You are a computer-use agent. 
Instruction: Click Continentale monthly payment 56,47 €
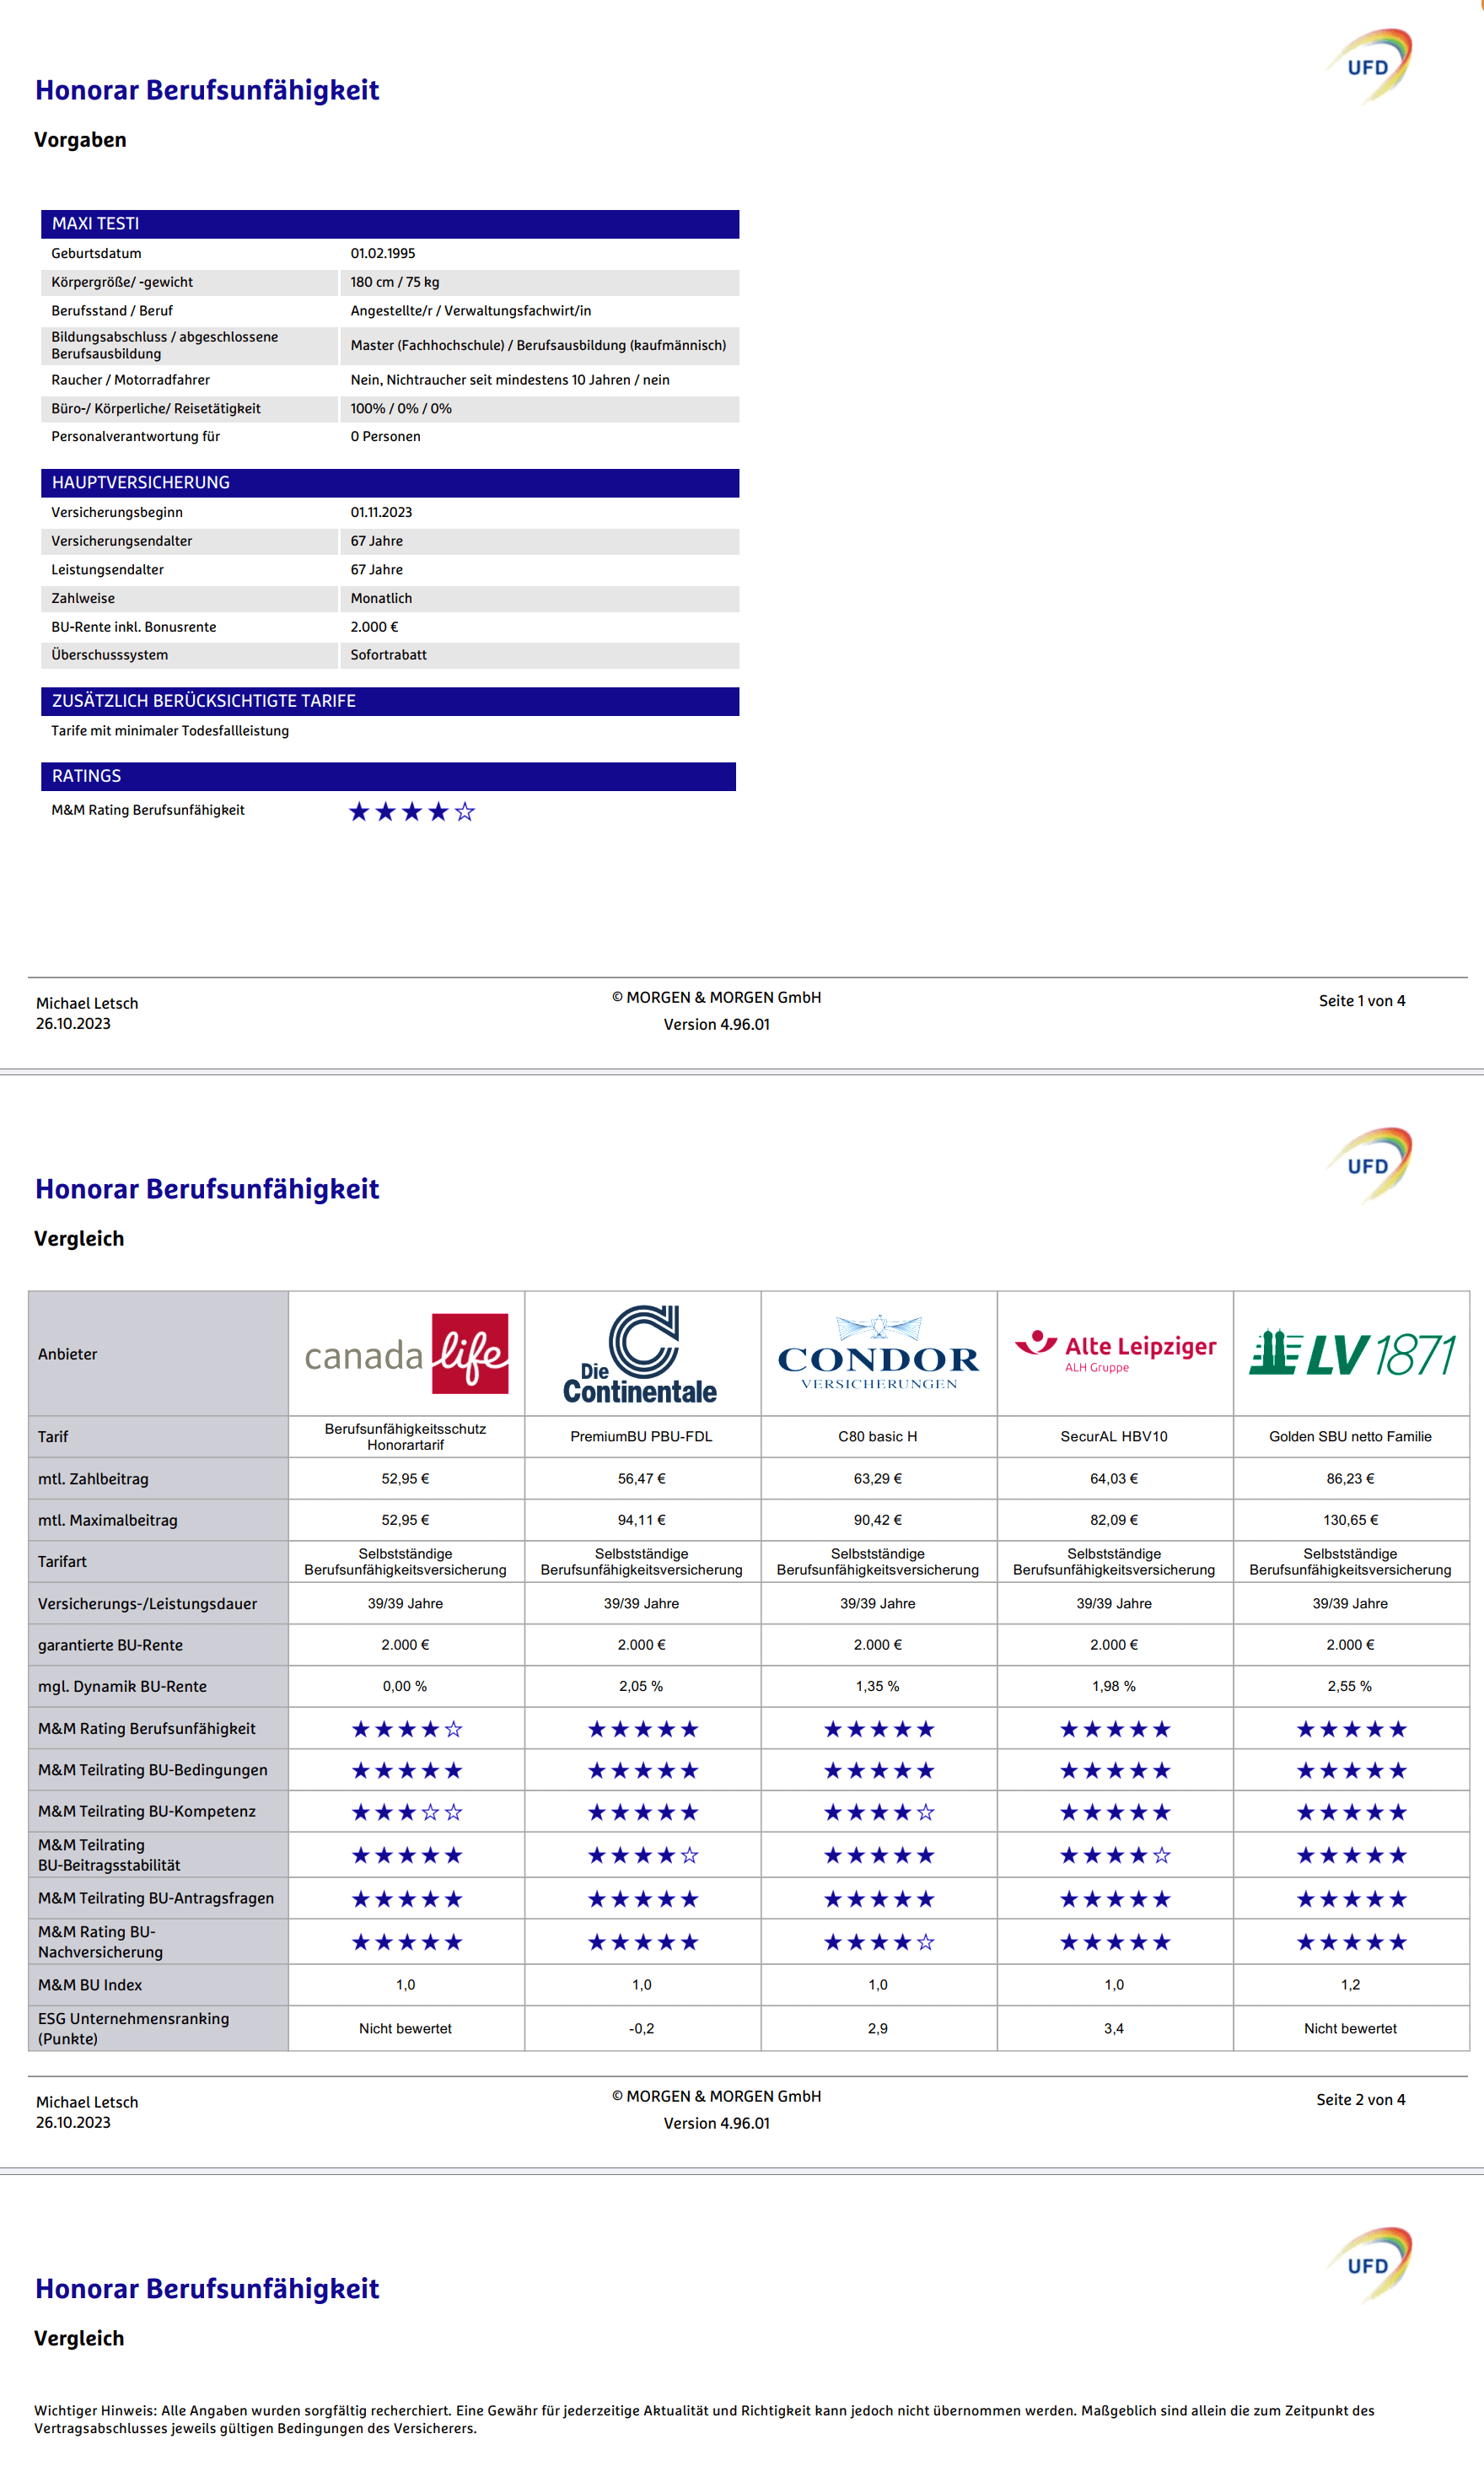[x=642, y=1478]
